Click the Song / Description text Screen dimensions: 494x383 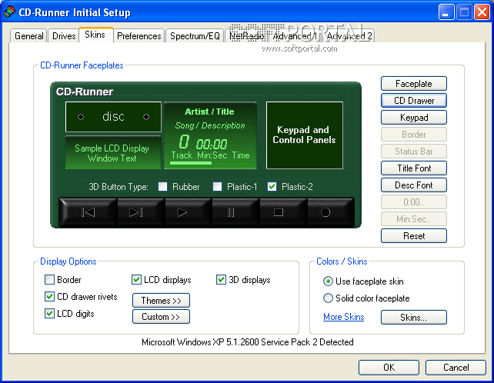pyautogui.click(x=210, y=125)
